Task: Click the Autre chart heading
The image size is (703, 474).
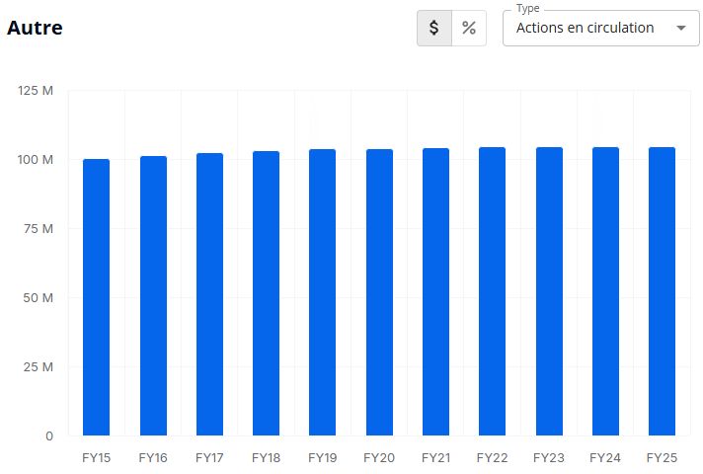Action: (35, 28)
